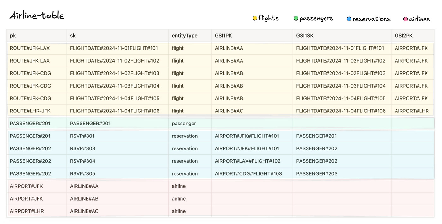Click the GSI1SK column header
This screenshot has width=442, height=224.
pos(342,36)
